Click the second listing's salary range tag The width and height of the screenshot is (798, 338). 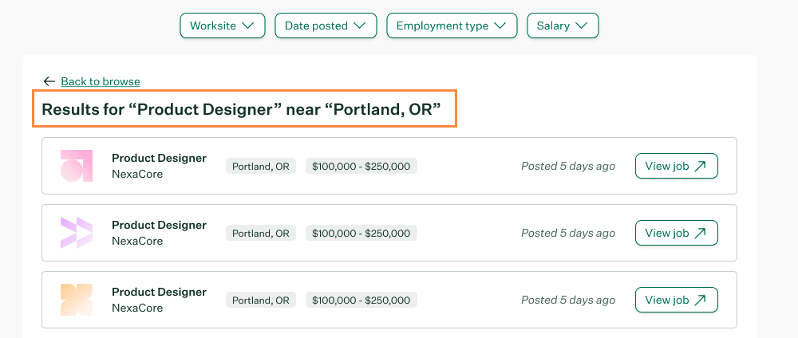[x=361, y=234]
